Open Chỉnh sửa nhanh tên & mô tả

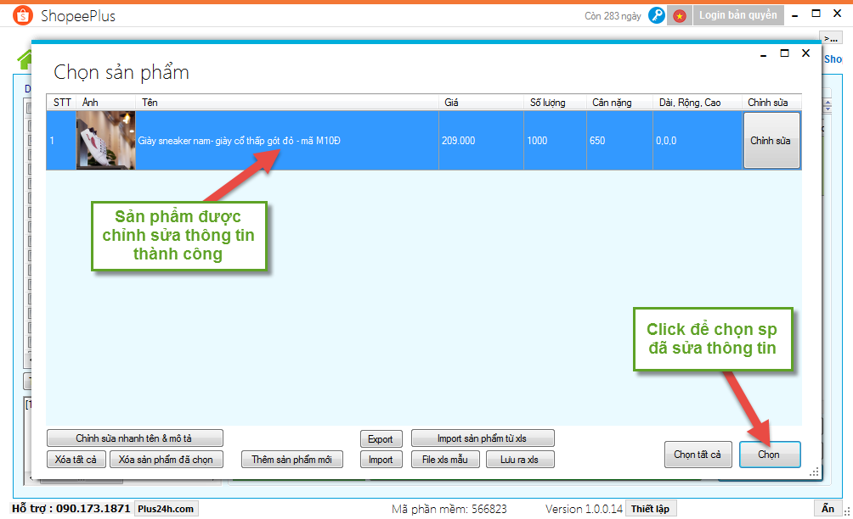click(x=135, y=438)
